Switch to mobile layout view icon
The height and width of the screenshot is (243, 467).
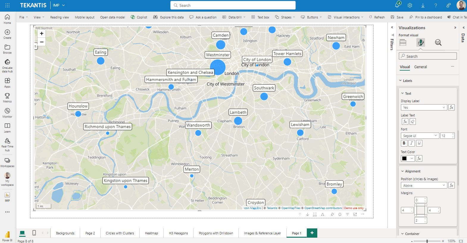[x=34, y=233]
